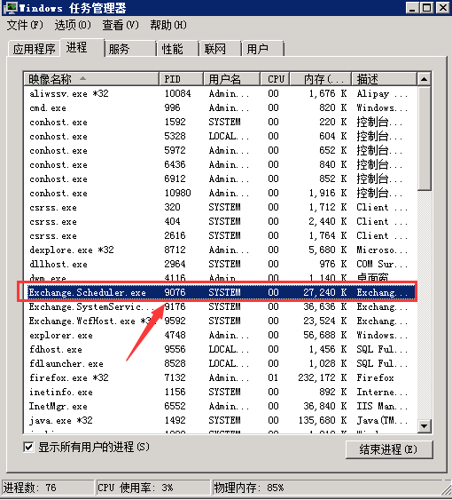Sort processes by PID column header
Screen dimensions: 452x500
click(181, 79)
